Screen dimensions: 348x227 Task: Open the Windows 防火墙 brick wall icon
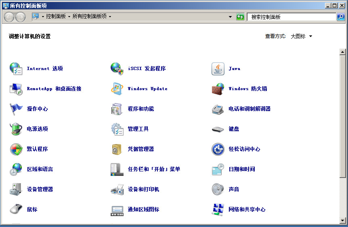tap(218, 89)
